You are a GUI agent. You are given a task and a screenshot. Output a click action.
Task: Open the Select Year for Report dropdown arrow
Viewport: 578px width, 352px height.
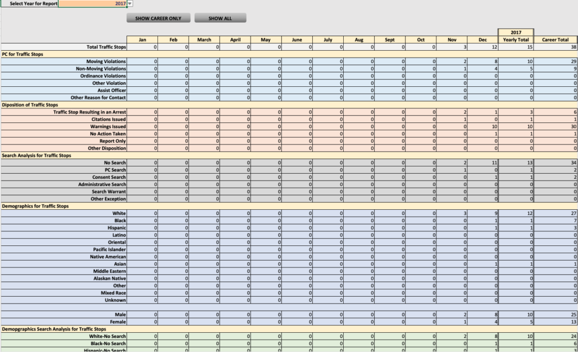pyautogui.click(x=129, y=3)
